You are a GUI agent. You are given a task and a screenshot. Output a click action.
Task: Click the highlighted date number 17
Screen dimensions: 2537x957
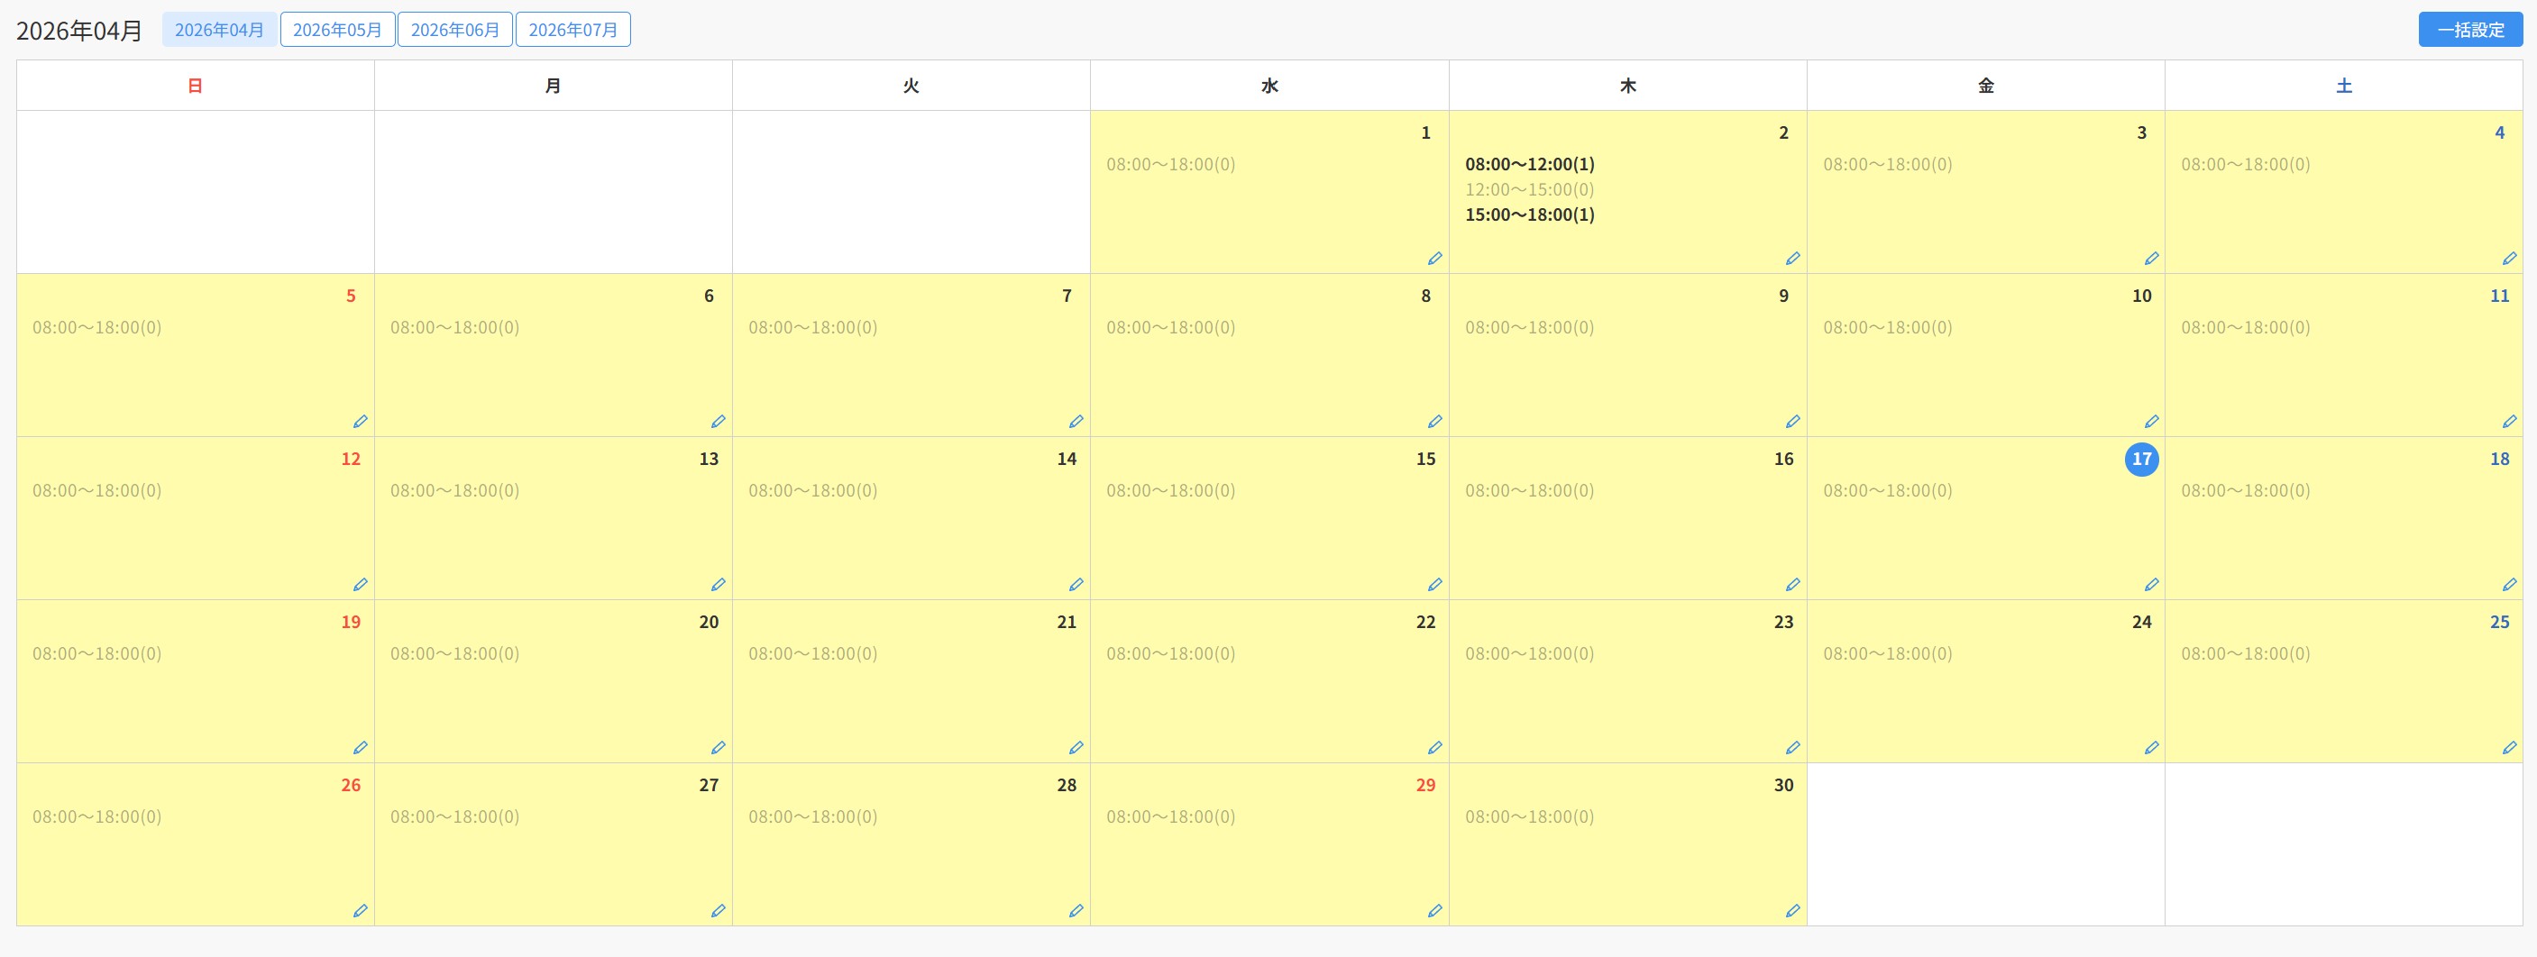tap(2141, 460)
